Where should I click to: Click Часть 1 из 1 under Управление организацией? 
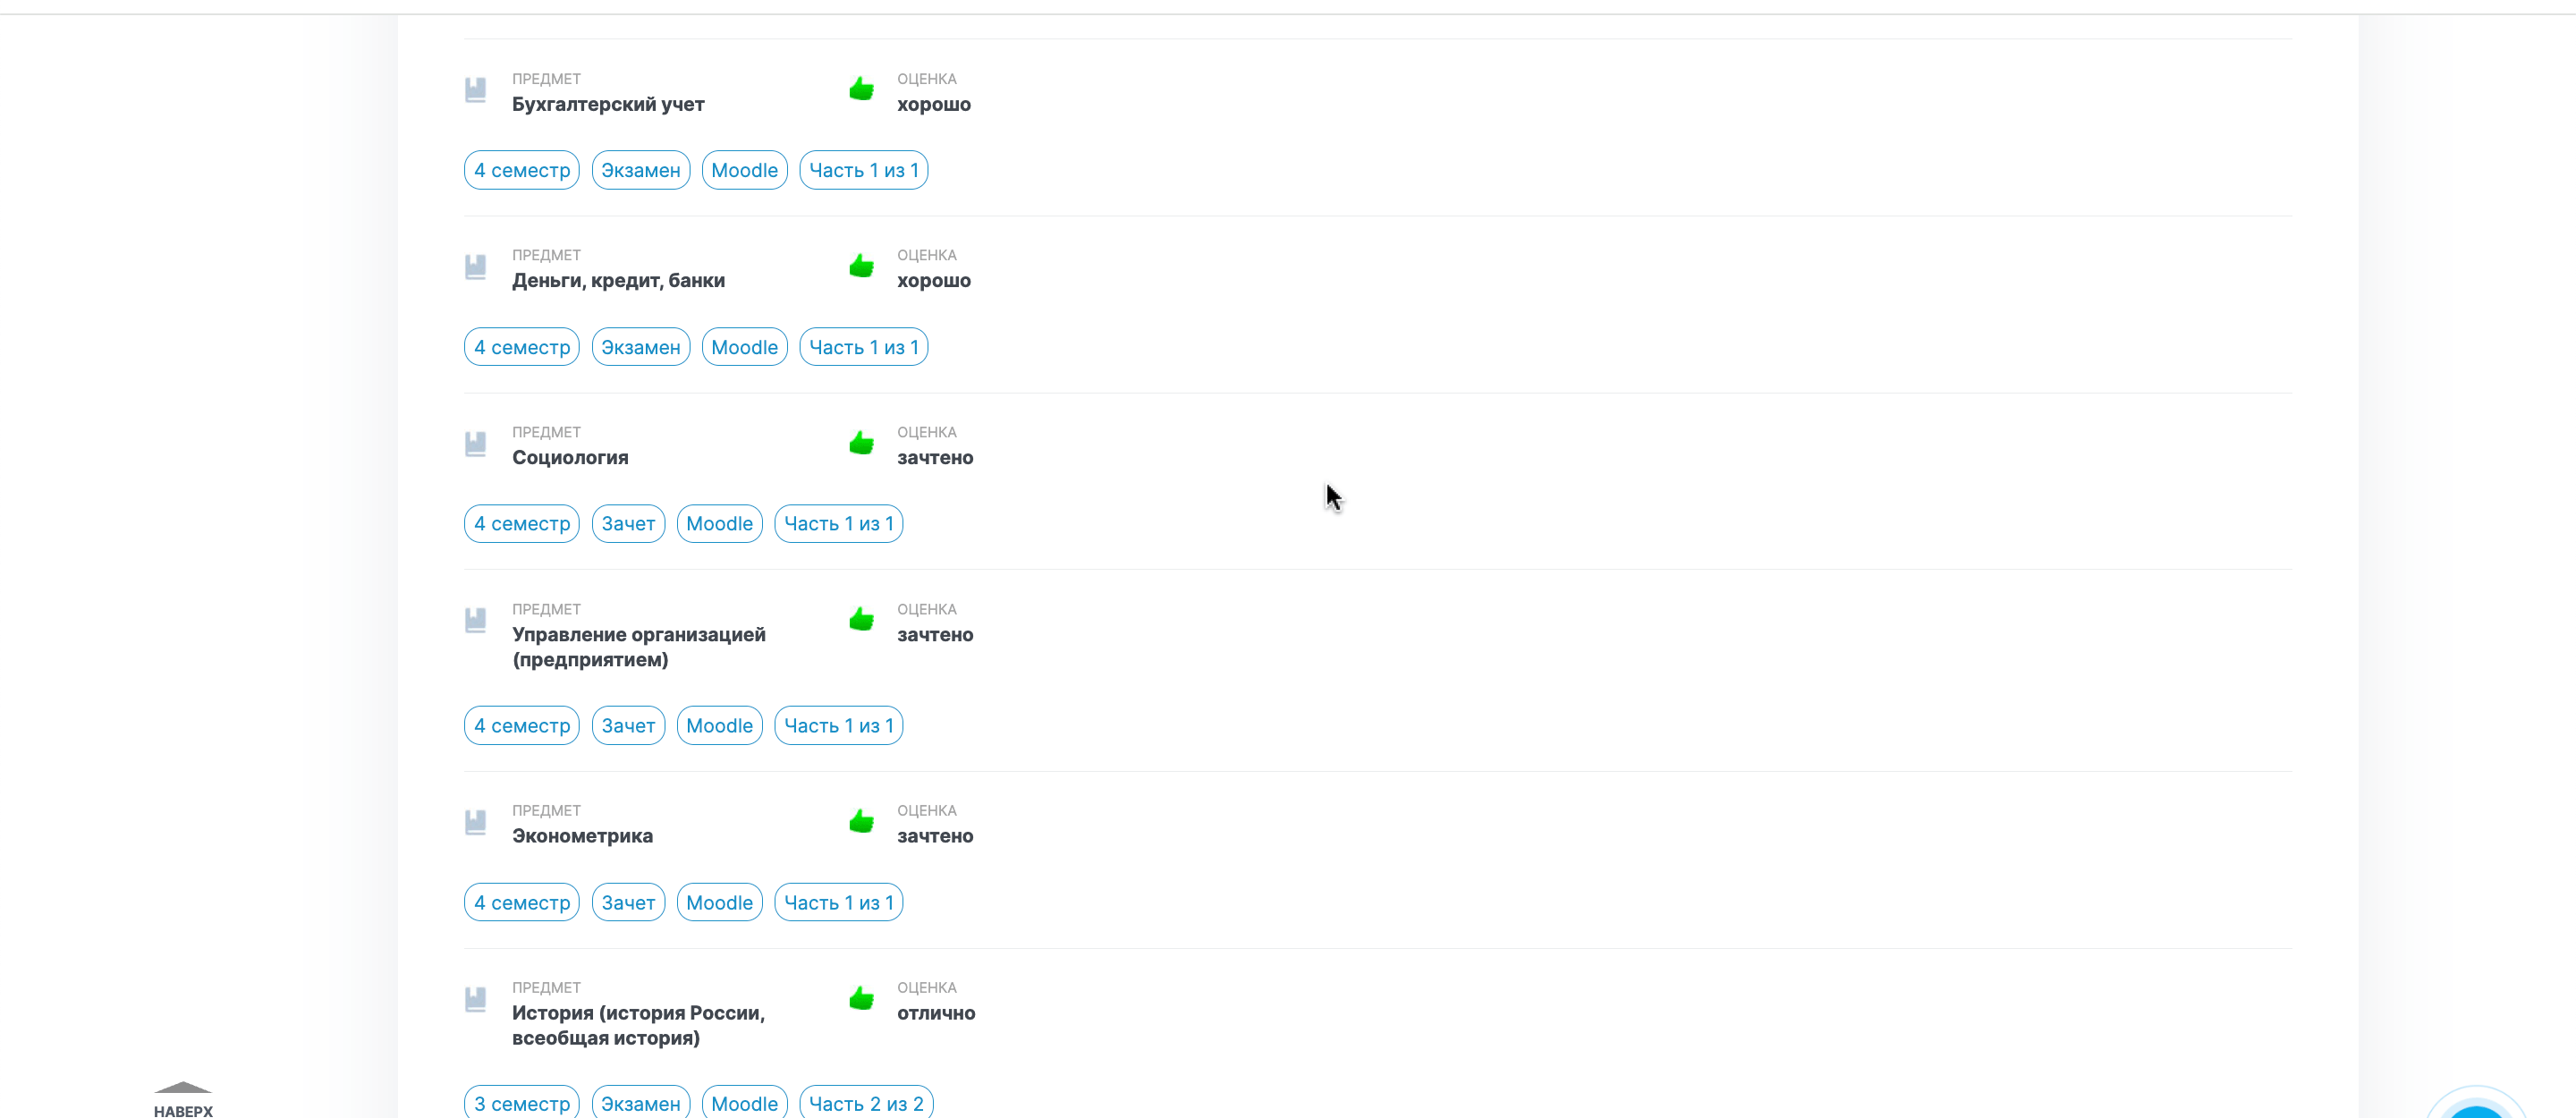(838, 726)
